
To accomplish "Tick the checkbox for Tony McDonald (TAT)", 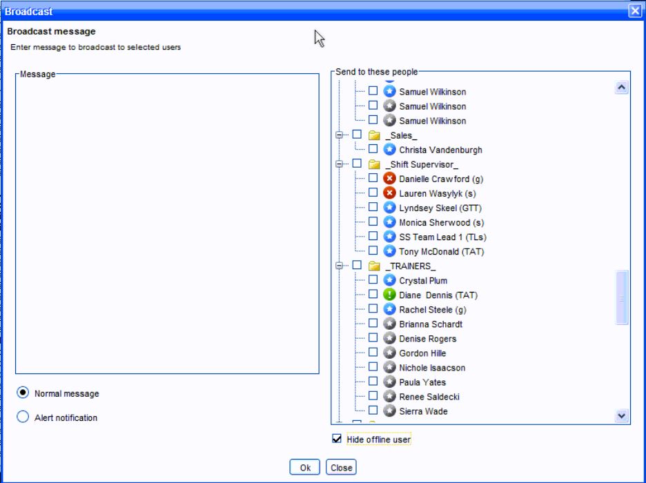I will 373,250.
